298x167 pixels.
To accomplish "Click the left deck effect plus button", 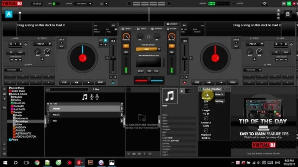I will 42,59.
